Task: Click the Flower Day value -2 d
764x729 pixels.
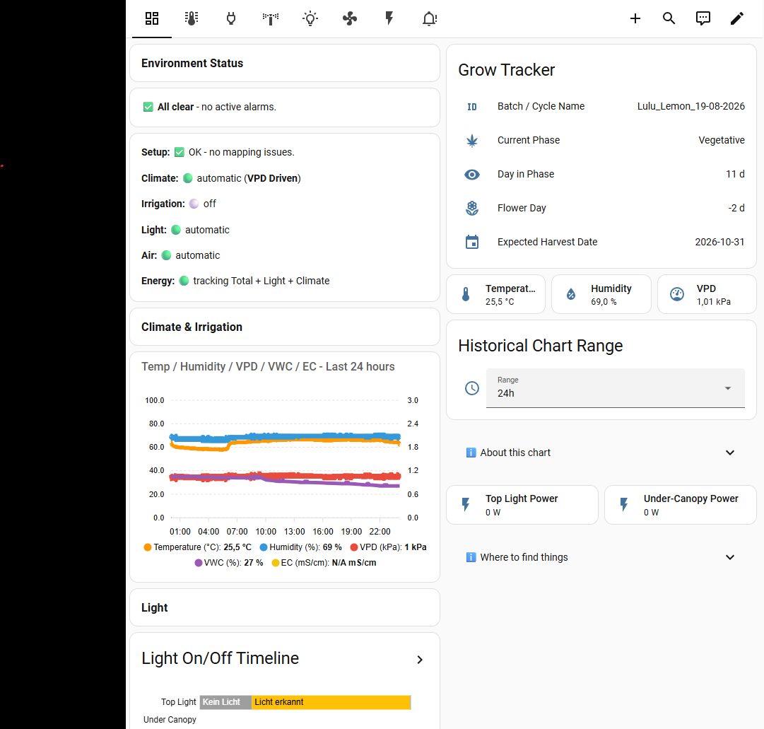Action: pos(736,208)
